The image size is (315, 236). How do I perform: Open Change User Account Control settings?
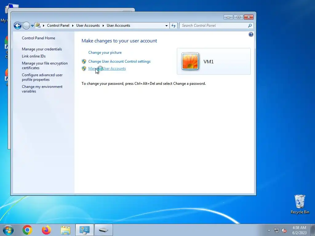click(119, 61)
